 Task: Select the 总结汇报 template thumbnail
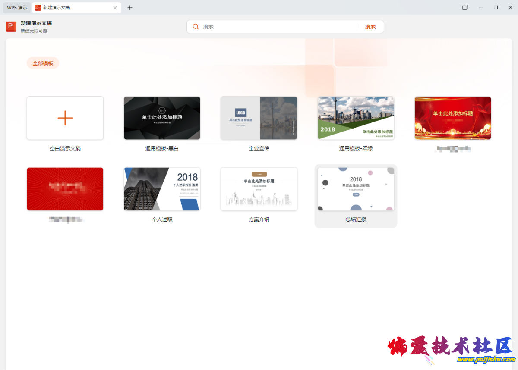click(356, 189)
